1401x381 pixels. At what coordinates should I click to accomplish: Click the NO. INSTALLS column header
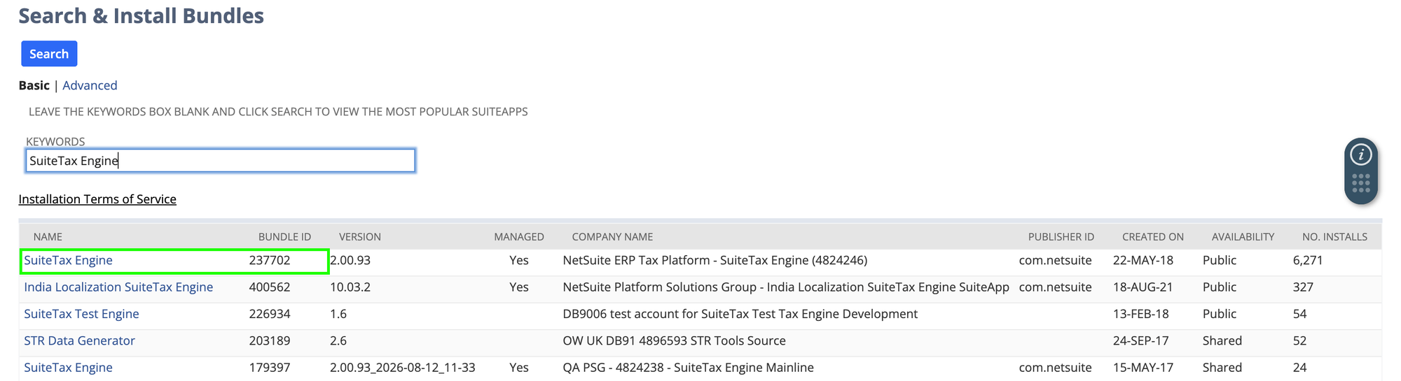tap(1334, 237)
